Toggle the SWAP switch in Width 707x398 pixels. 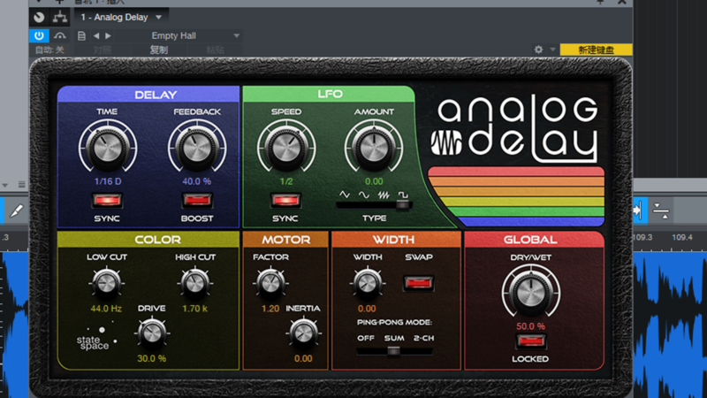(418, 283)
